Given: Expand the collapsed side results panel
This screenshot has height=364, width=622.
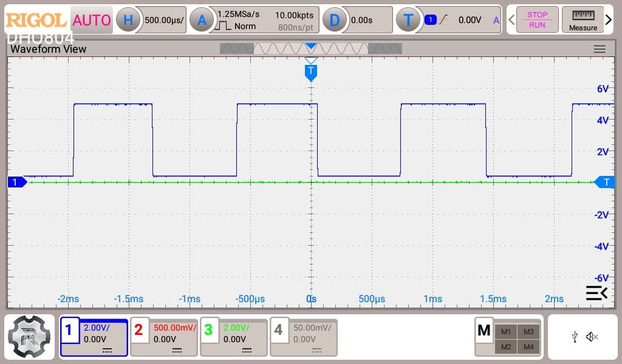Looking at the screenshot, I should 596,293.
